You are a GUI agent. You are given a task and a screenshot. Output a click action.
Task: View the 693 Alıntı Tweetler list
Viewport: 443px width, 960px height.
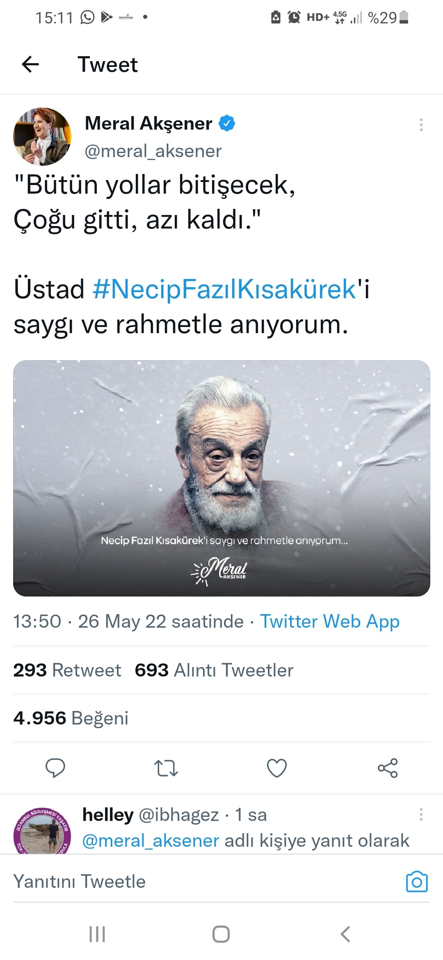[214, 670]
